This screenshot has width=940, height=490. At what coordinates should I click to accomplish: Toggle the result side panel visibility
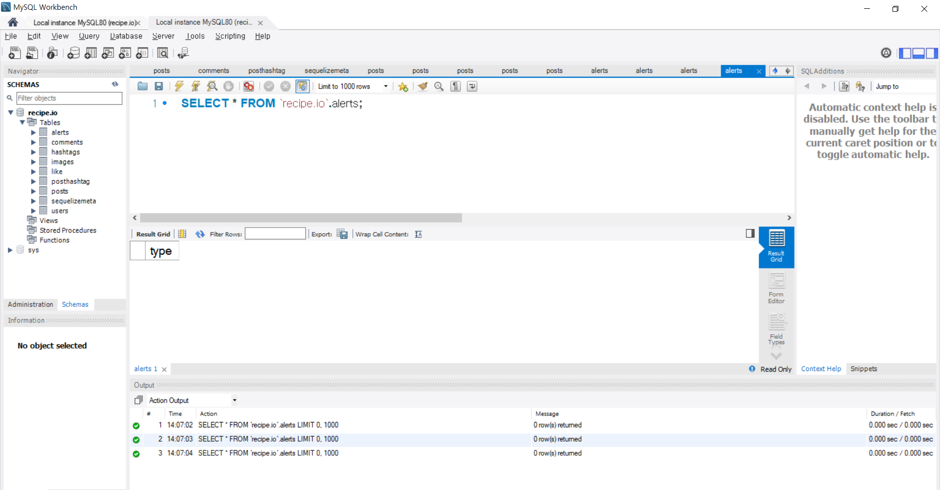point(750,233)
